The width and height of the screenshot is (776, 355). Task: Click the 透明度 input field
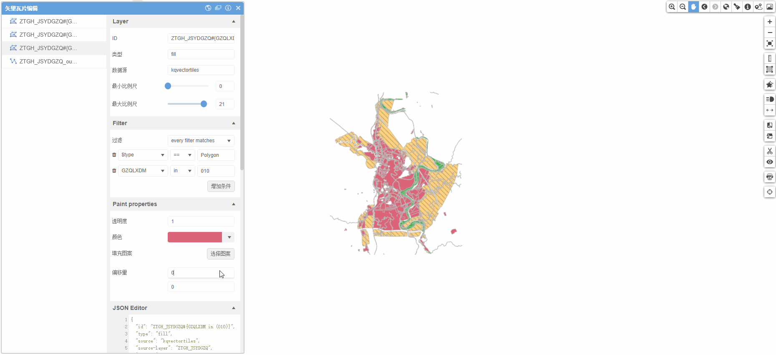point(201,222)
